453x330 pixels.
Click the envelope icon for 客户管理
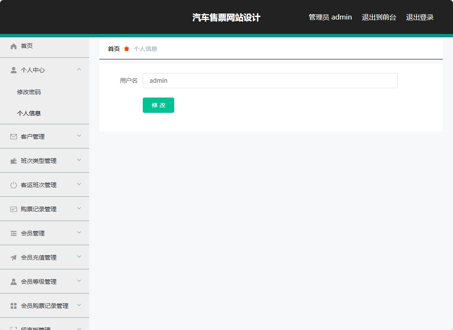click(x=13, y=136)
